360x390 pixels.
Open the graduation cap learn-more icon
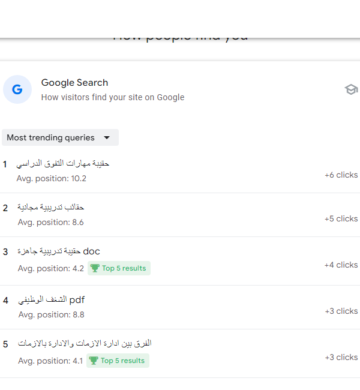(351, 89)
